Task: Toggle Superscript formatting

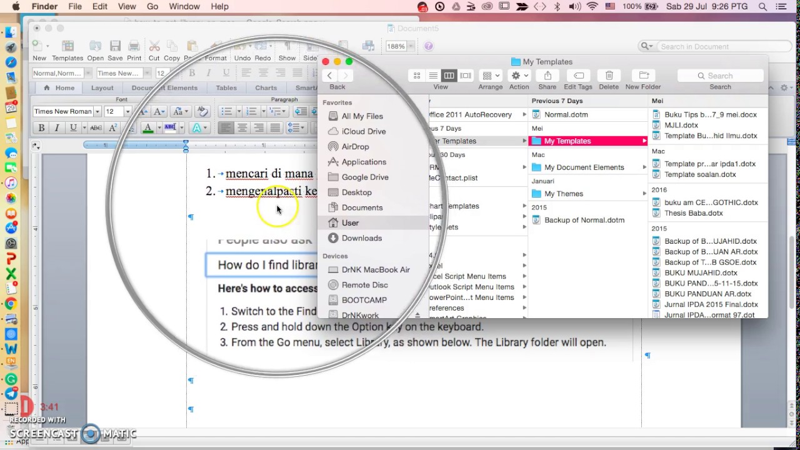Action: click(x=112, y=127)
